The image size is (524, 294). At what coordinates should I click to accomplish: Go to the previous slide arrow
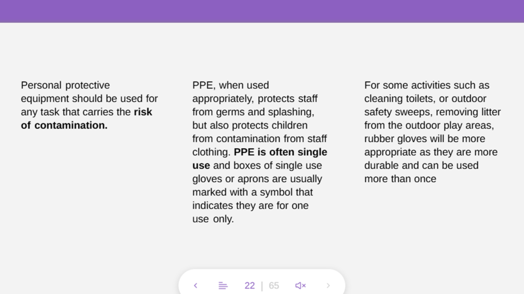point(196,286)
